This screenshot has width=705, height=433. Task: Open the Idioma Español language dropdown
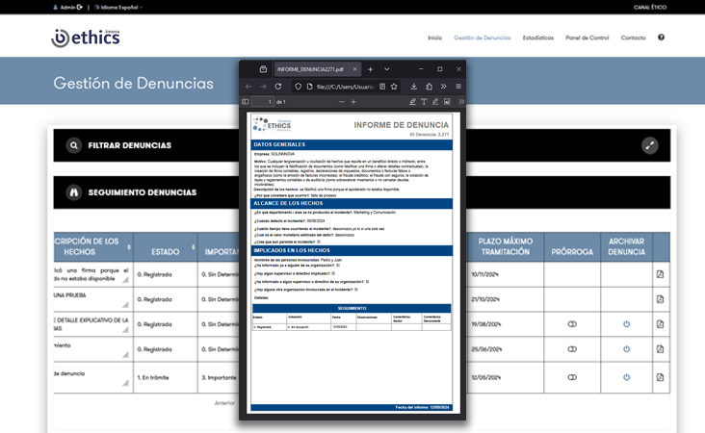(117, 7)
